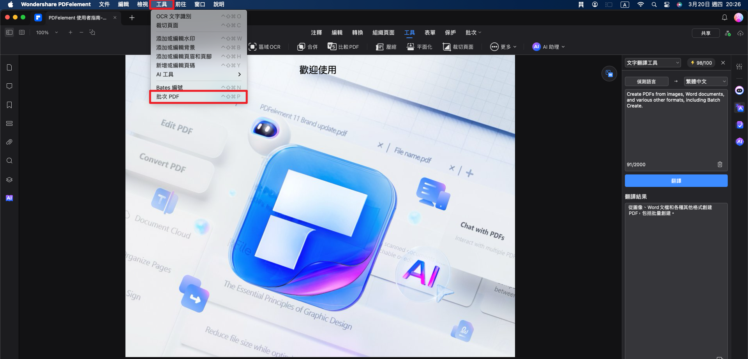Viewport: 748px width, 359px height.
Task: Click the 共享 share button
Action: 705,33
